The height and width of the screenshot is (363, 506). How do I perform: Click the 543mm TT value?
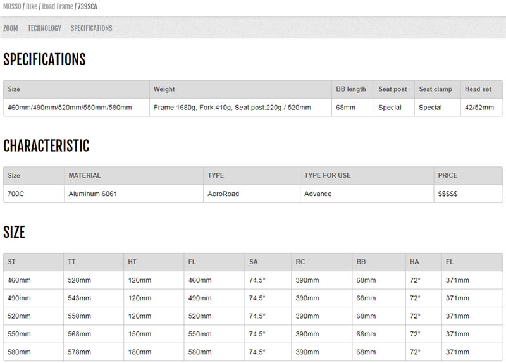pyautogui.click(x=94, y=298)
